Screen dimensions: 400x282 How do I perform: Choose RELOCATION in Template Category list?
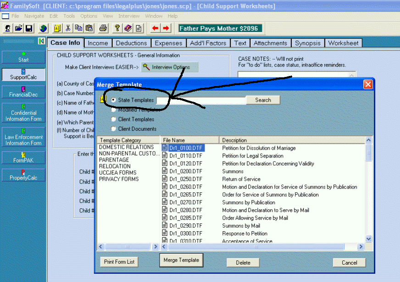coord(115,166)
